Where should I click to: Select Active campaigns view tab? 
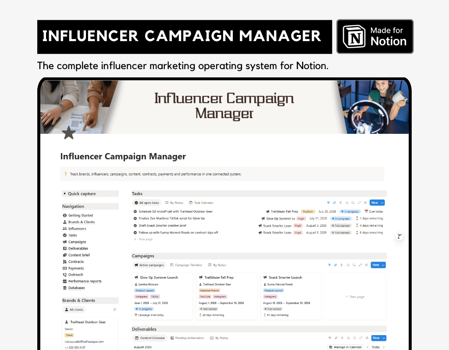tap(149, 265)
